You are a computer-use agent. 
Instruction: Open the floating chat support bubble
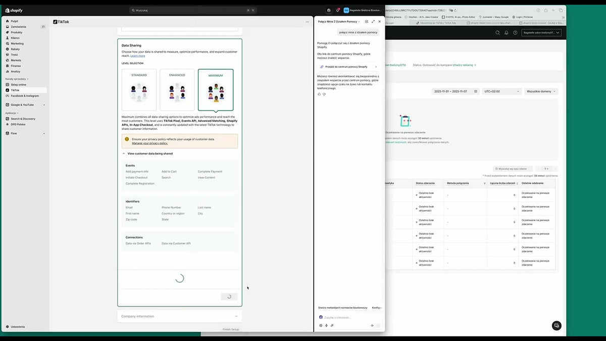[x=557, y=325]
